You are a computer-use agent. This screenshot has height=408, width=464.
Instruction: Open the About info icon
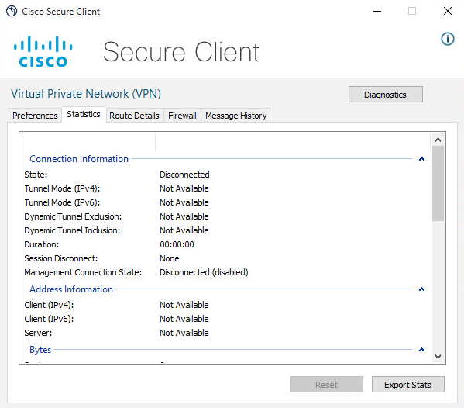[448, 39]
